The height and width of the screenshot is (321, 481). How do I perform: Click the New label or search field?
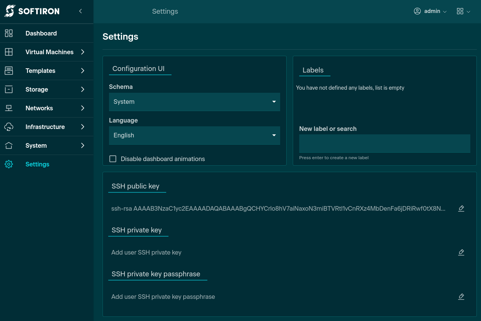385,144
